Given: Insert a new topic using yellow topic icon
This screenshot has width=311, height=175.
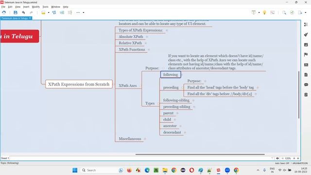Looking at the screenshot, I should tap(43, 13).
